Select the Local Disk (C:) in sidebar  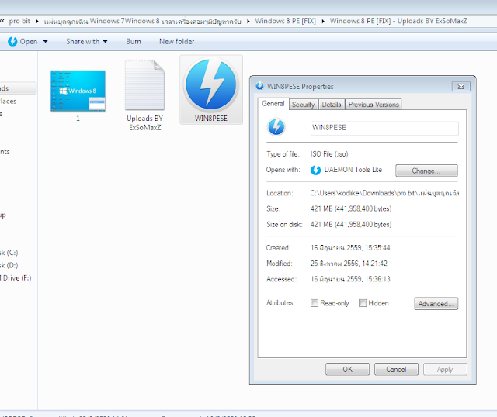[9, 253]
